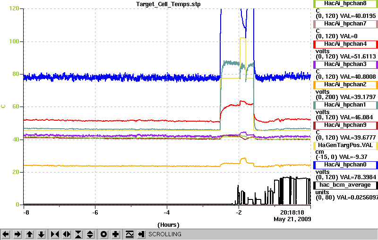Click the SCROLLING status text
Screen dimensions: 378x240
pos(164,234)
